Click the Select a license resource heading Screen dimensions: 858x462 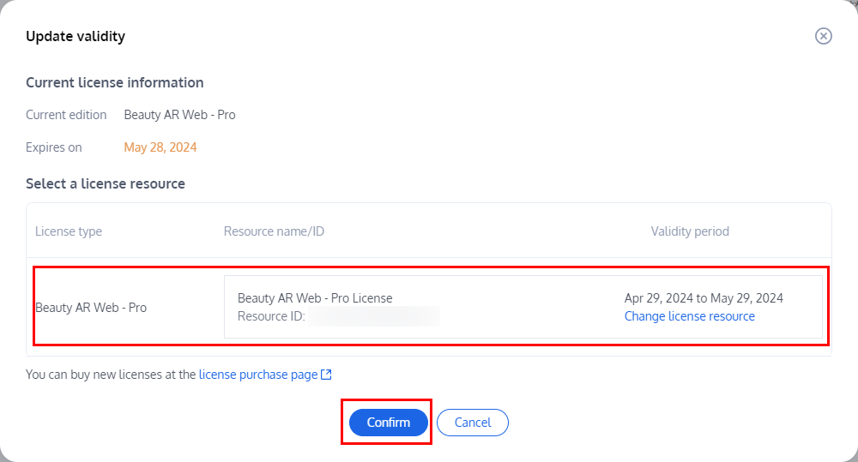(106, 183)
